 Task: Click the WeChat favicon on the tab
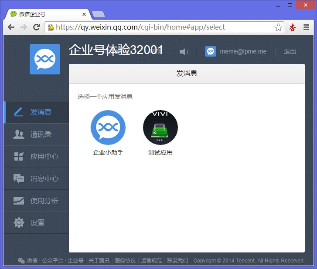14,14
